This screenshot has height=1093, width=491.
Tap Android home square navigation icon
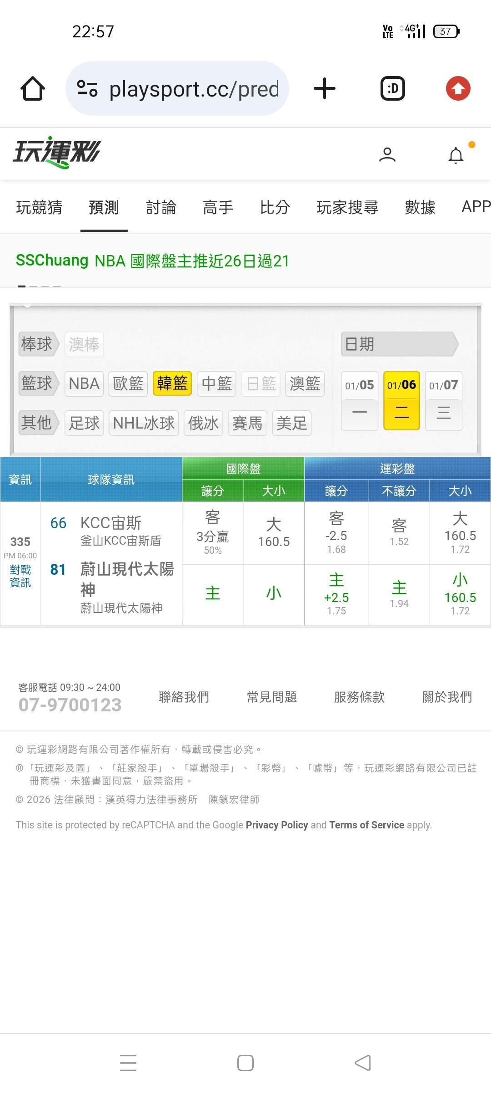pyautogui.click(x=245, y=1062)
